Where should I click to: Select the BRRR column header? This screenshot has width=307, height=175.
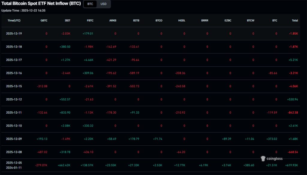point(204,21)
